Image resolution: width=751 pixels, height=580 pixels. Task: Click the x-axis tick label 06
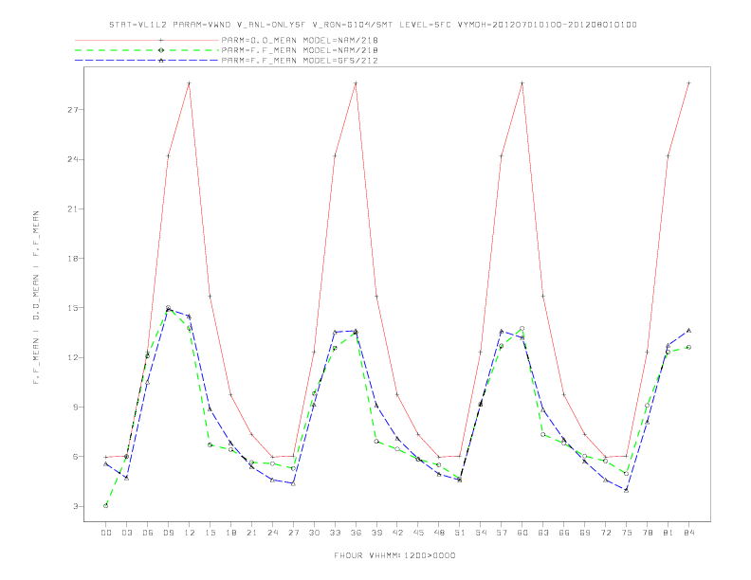[148, 533]
